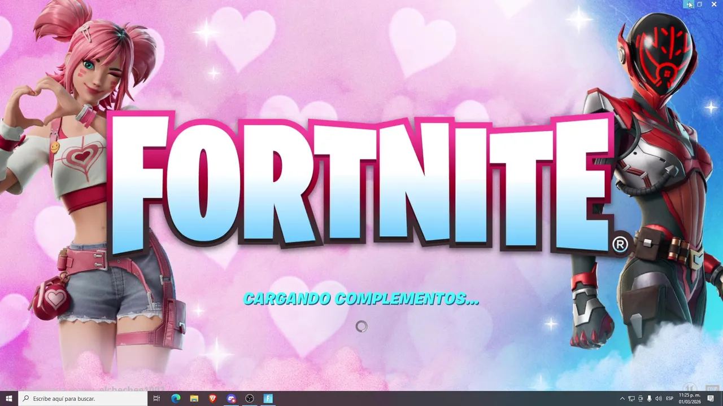
Task: Restore down the Fortnite window
Action: pyautogui.click(x=700, y=5)
